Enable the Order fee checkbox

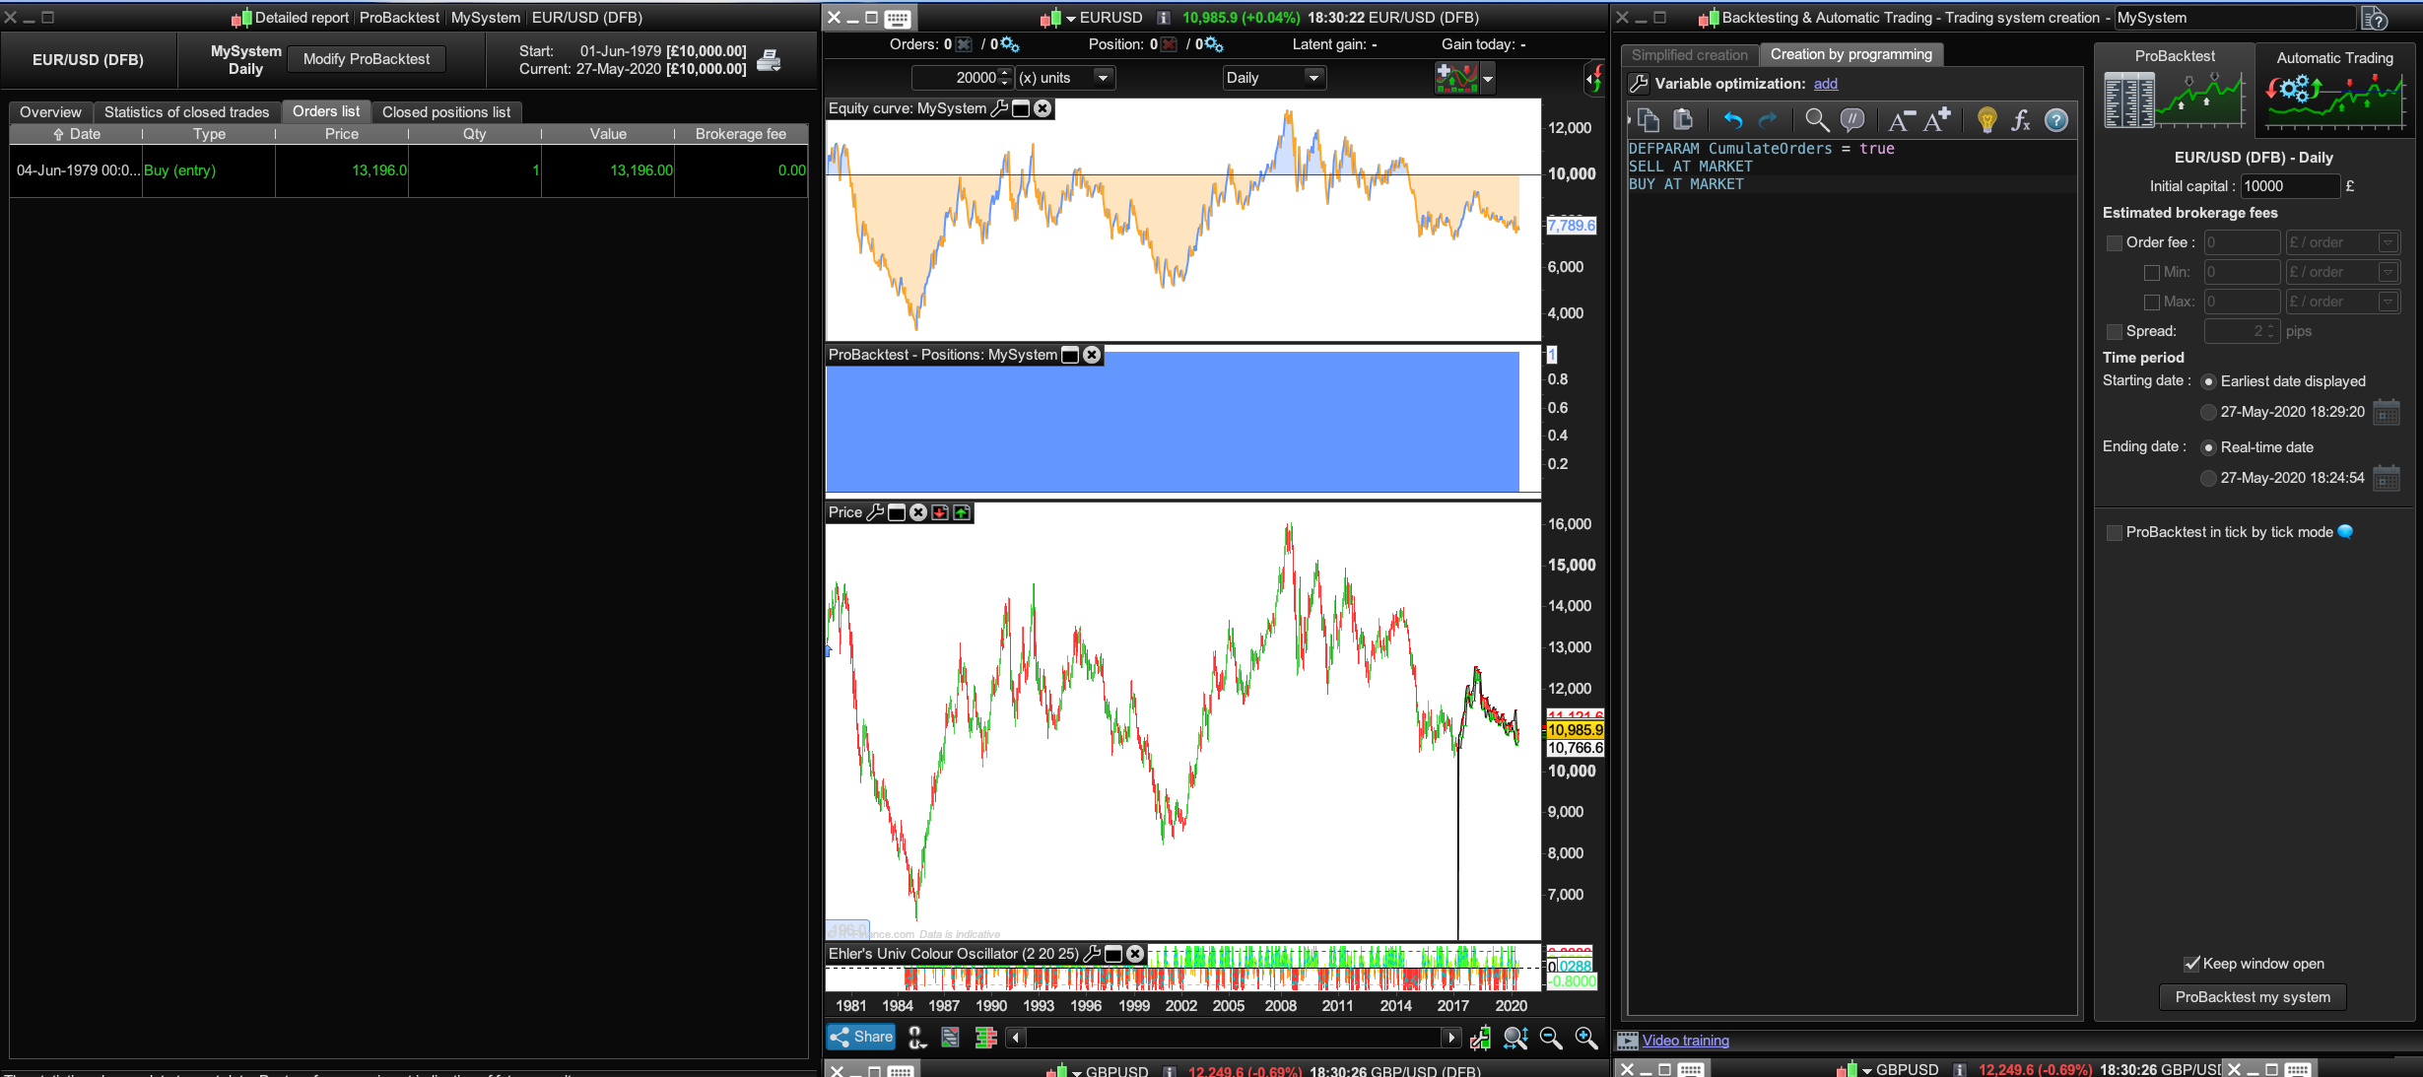tap(2114, 243)
